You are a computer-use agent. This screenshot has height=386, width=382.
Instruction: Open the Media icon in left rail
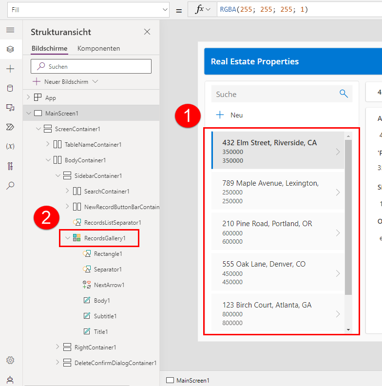click(x=10, y=108)
